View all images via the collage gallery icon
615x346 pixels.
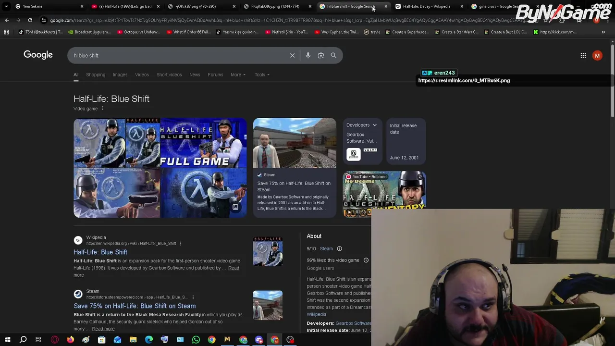click(235, 207)
